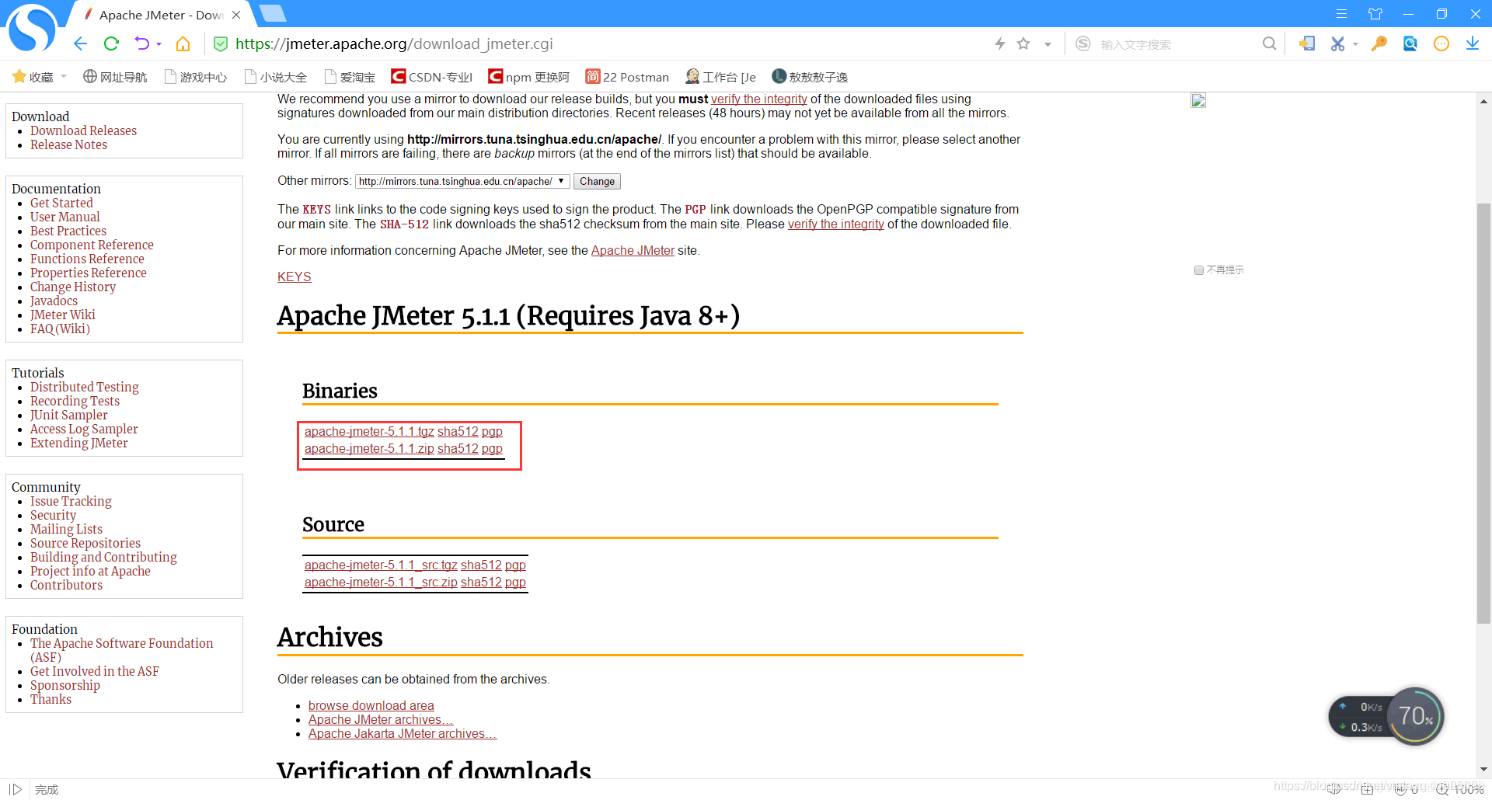Image resolution: width=1492 pixels, height=800 pixels.
Task: Open Sponsorship link in Foundation section
Action: pos(65,685)
